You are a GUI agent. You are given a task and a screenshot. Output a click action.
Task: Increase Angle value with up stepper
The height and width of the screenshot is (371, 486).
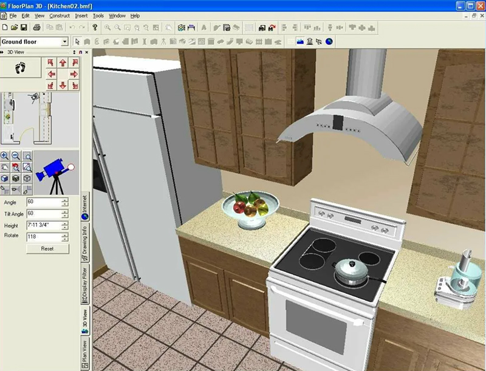(65, 200)
